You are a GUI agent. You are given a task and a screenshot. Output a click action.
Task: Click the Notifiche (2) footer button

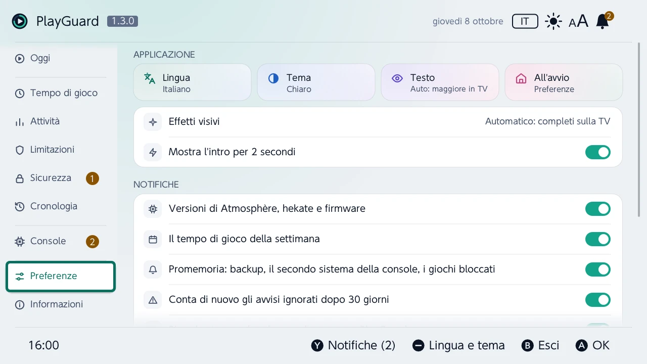point(353,345)
